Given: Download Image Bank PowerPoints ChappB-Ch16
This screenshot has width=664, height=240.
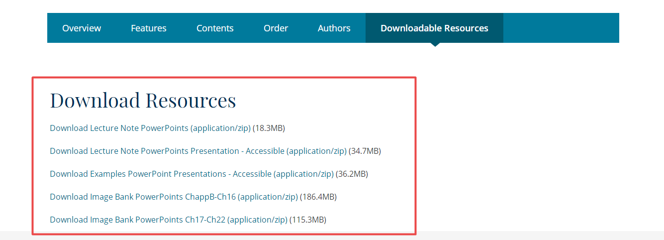Looking at the screenshot, I should tap(174, 197).
